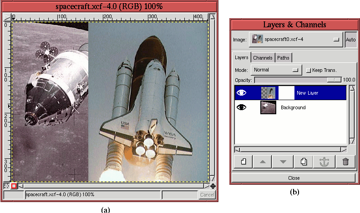
Task: Hide the Background layer eye icon
Action: [x=241, y=107]
